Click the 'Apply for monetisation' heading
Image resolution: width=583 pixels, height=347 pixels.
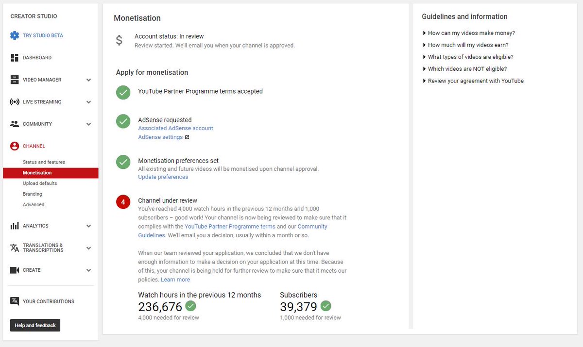152,72
